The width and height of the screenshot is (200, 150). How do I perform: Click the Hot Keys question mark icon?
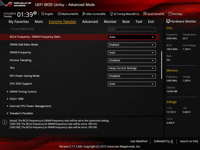pyautogui.click(x=170, y=14)
